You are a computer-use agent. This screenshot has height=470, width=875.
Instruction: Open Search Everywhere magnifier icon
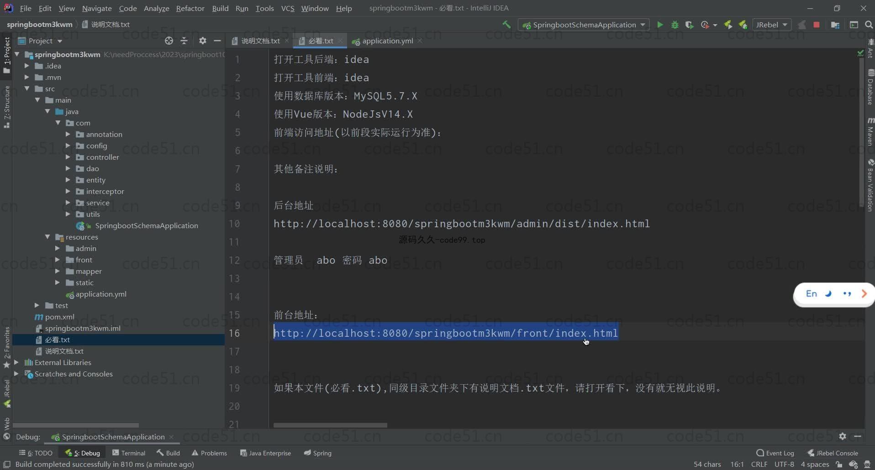pos(869,25)
